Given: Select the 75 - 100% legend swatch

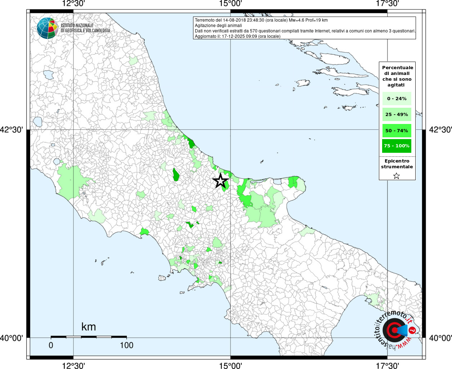Looking at the screenshot, I should pyautogui.click(x=397, y=146).
